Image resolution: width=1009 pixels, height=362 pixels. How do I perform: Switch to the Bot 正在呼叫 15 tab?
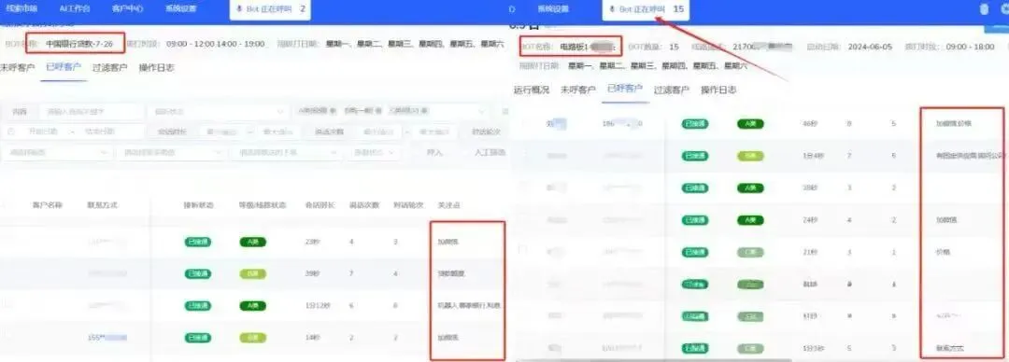[x=646, y=9]
